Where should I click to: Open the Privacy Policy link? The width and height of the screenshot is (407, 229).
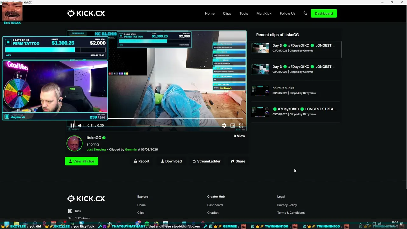point(287,205)
